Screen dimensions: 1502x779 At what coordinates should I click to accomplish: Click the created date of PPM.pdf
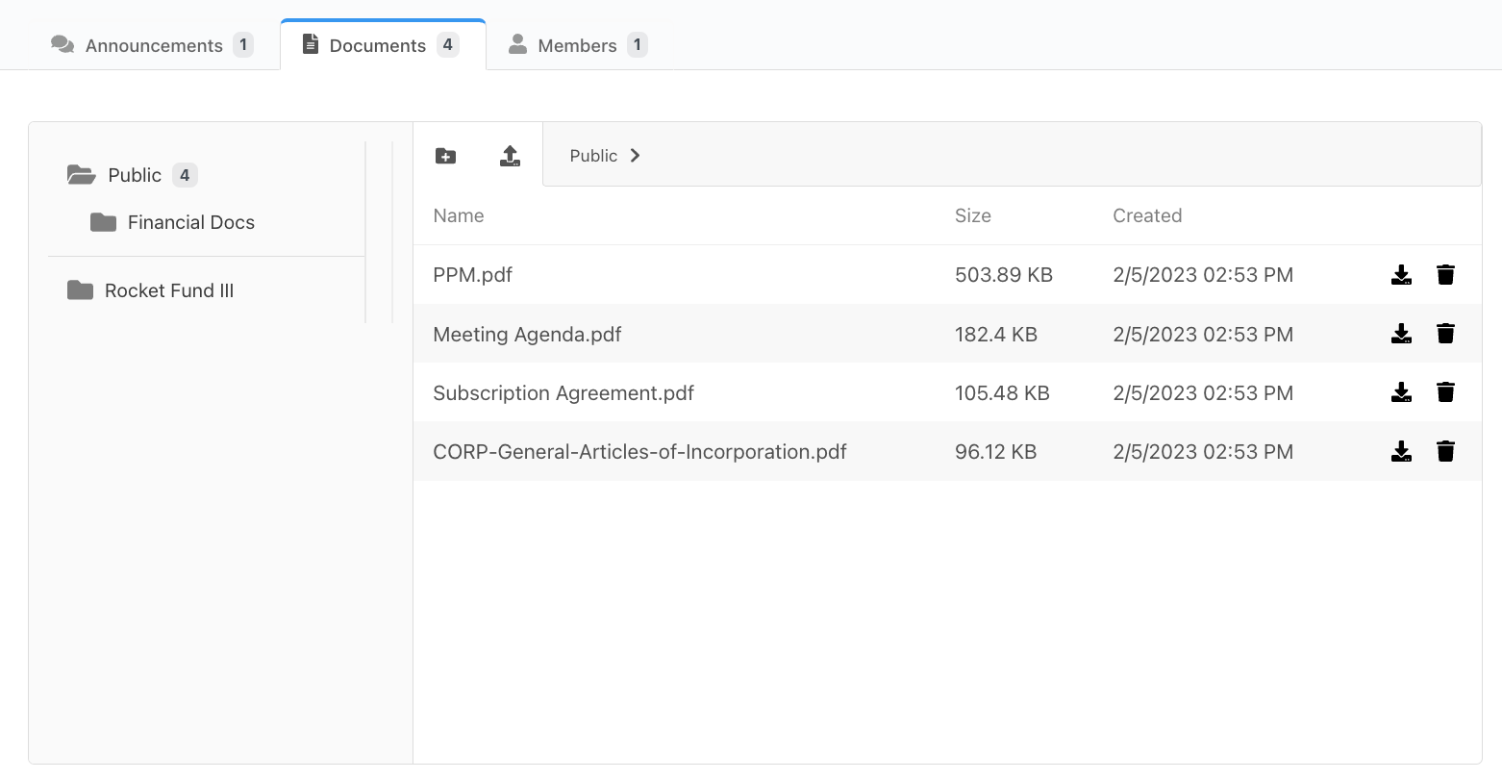1203,275
